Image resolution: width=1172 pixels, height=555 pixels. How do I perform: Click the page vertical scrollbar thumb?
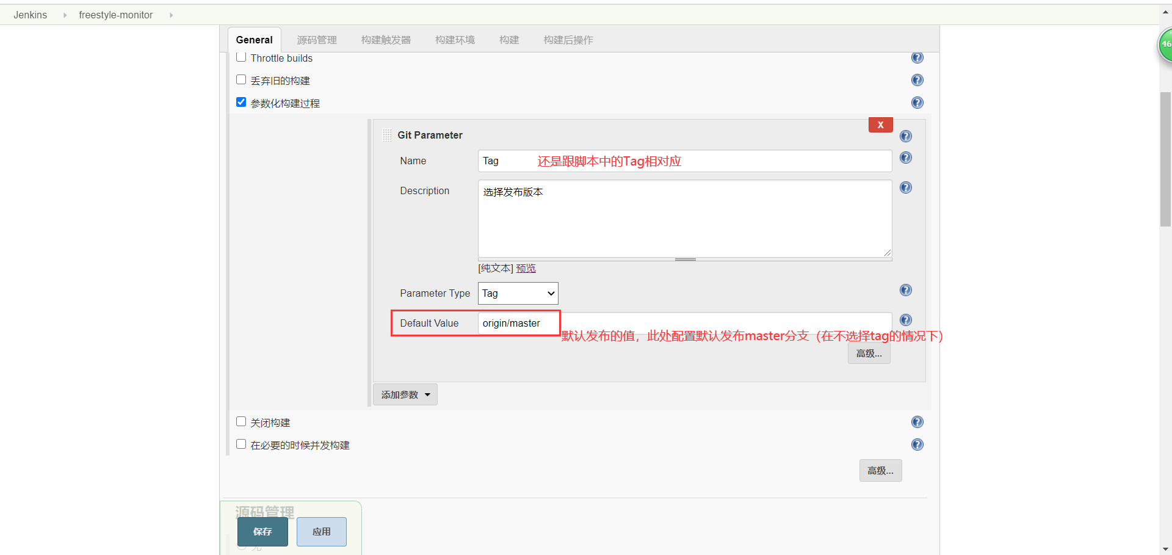[1165, 159]
